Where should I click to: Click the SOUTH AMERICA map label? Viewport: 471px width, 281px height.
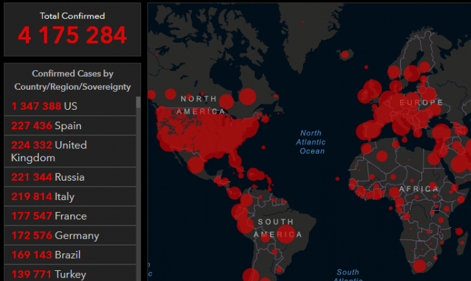278,228
